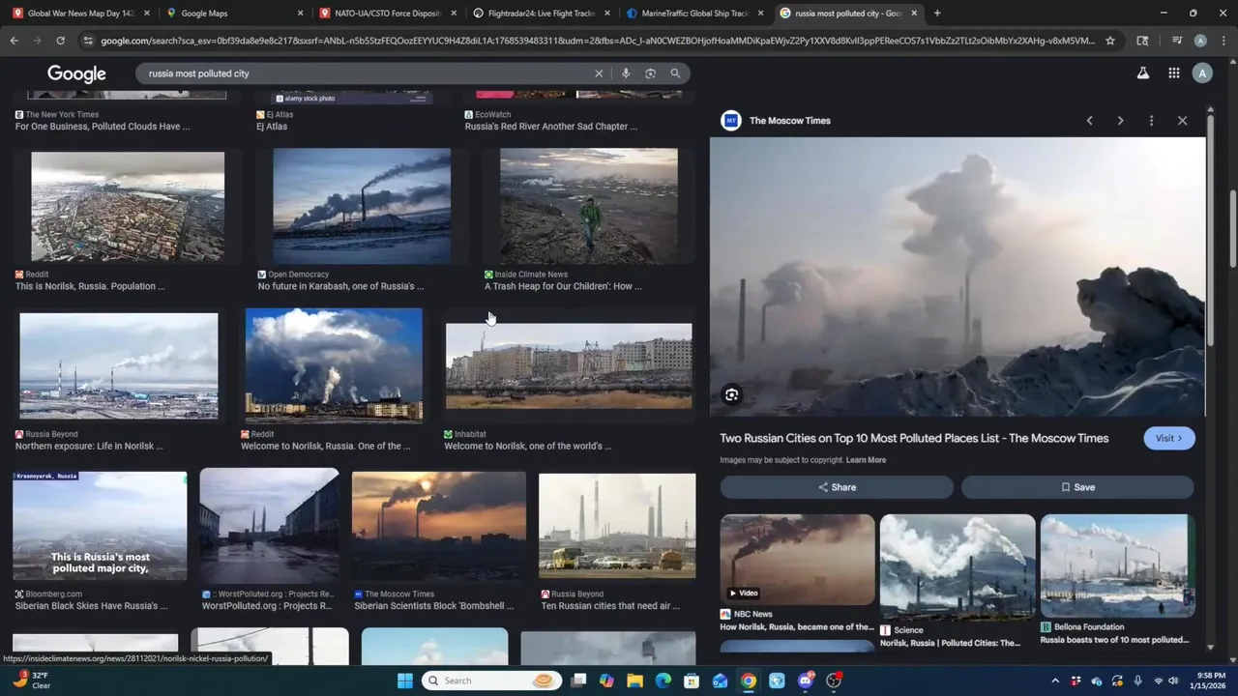Image resolution: width=1238 pixels, height=696 pixels.
Task: Open Ten Russian cities image
Action: (617, 526)
